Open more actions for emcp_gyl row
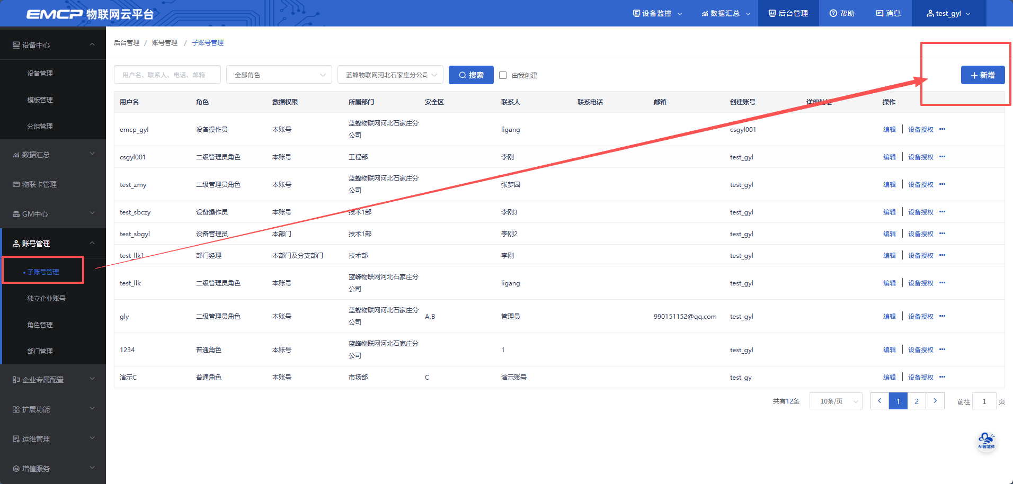Viewport: 1013px width, 484px height. pyautogui.click(x=942, y=129)
